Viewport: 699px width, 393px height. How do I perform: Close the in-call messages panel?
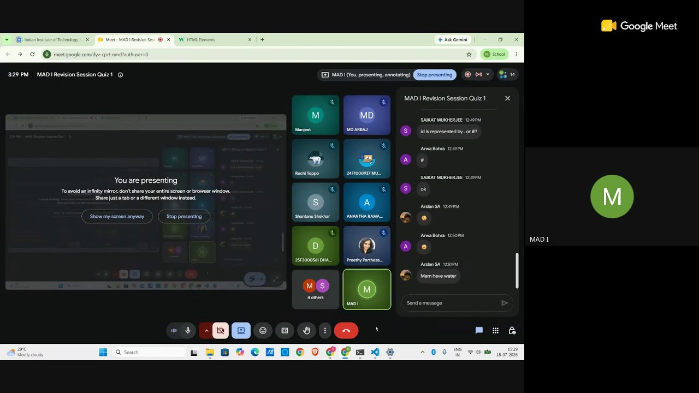point(507,98)
